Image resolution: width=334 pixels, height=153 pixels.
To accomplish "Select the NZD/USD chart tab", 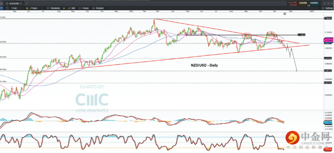I will click(x=14, y=4).
